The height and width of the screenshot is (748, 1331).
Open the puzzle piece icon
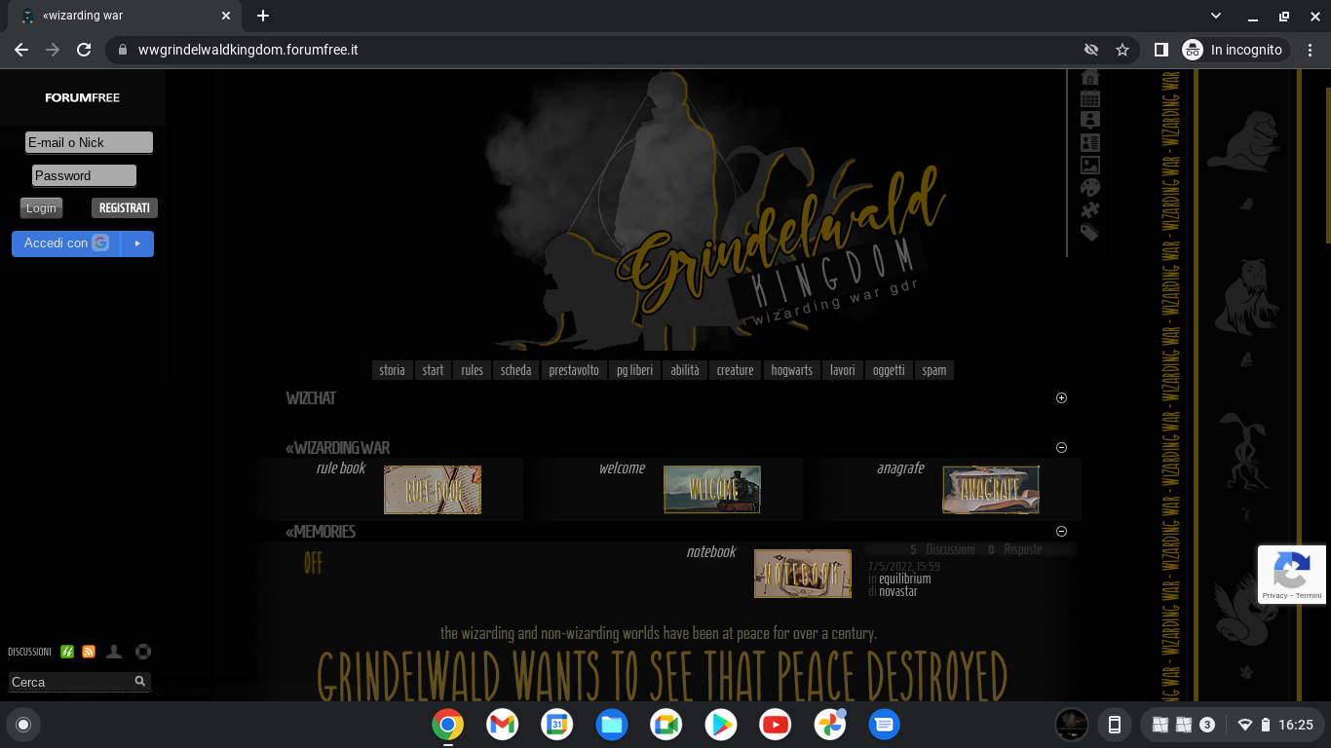1090,209
